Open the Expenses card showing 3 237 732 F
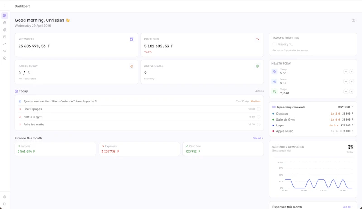 (x=139, y=149)
